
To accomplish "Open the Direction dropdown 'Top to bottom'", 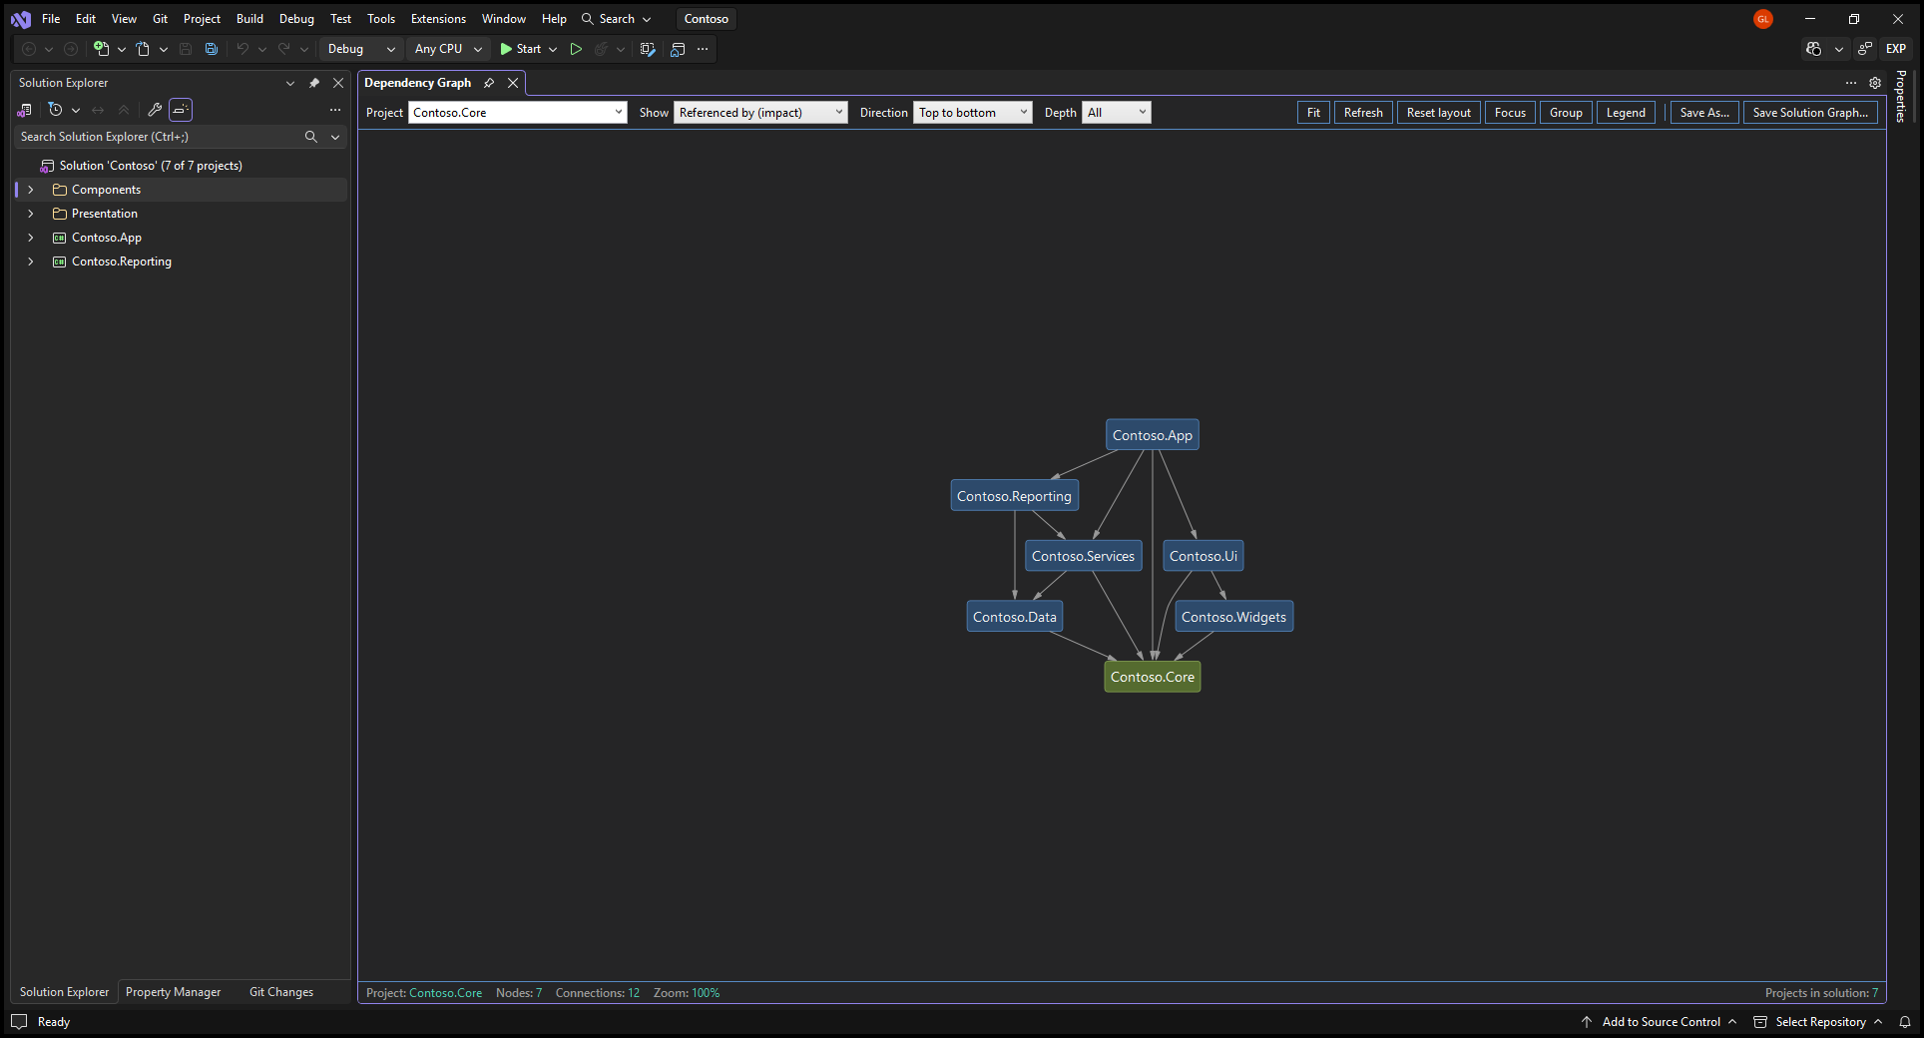I will (x=973, y=113).
